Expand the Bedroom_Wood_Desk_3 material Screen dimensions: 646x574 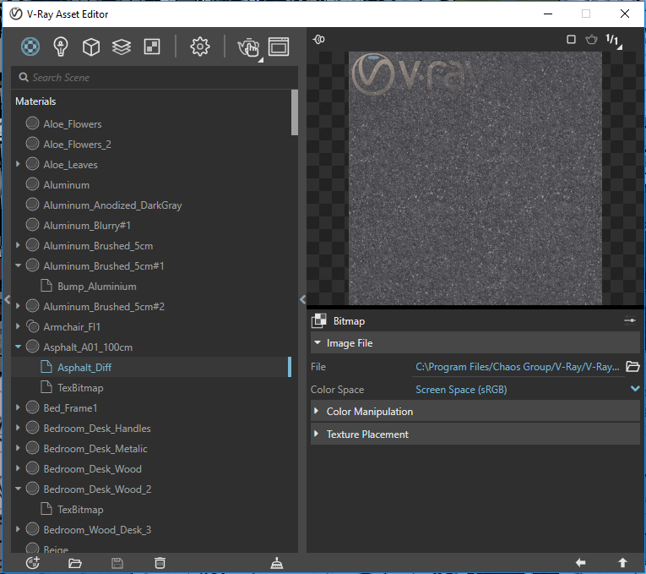click(x=18, y=529)
